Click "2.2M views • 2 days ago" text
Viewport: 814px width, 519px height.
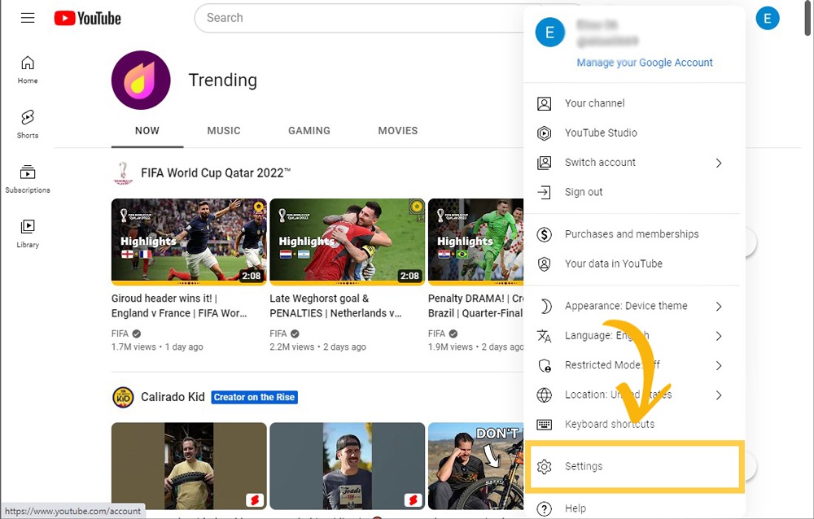coord(317,347)
